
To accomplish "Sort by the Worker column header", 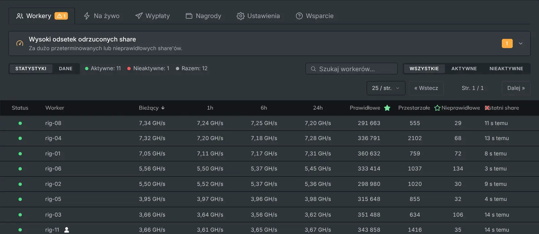I will tap(55, 108).
